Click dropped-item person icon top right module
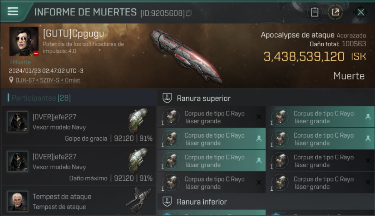This screenshot has width=375, height=216. (x=368, y=117)
